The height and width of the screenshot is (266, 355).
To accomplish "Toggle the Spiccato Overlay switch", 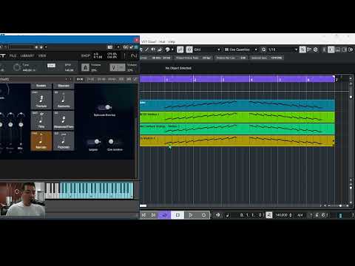I will point(105,107).
